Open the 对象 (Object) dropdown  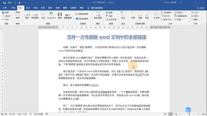coord(179,19)
